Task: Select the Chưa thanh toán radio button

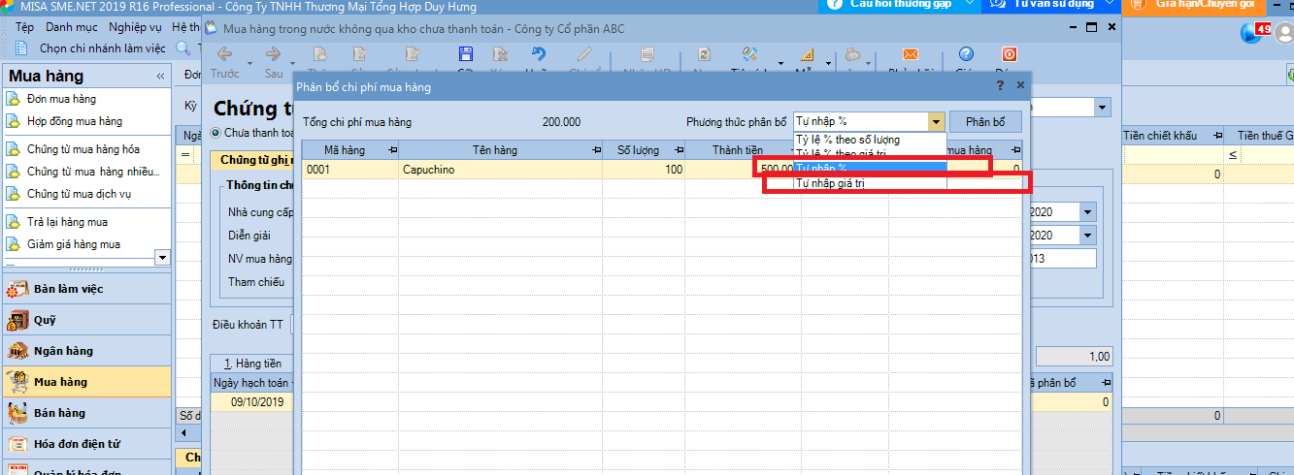Action: click(216, 133)
